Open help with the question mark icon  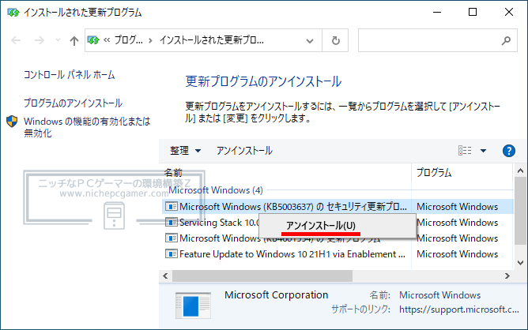(508, 151)
